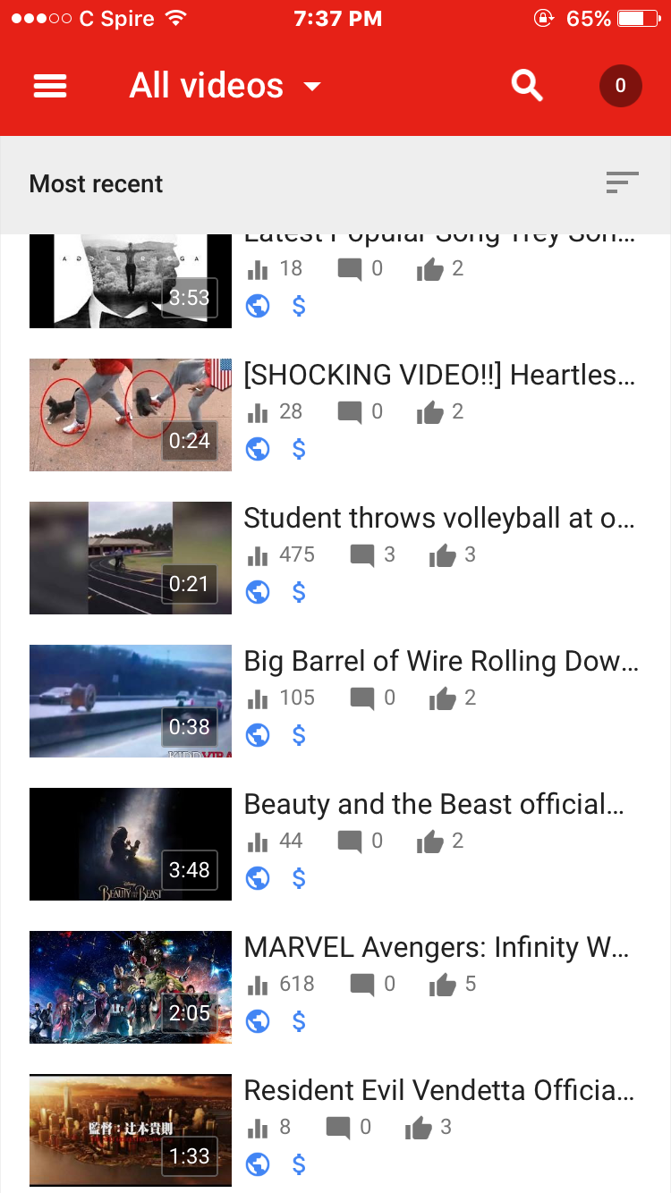Tap comments icon on Student throws volleyball video
The width and height of the screenshot is (671, 1193).
[362, 555]
